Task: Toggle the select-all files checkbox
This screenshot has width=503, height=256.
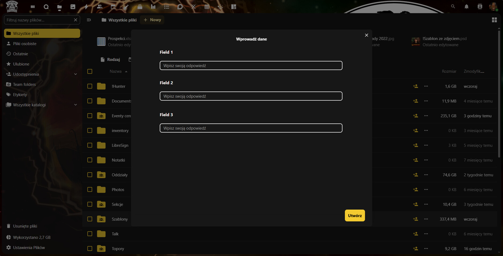Action: pyautogui.click(x=90, y=71)
